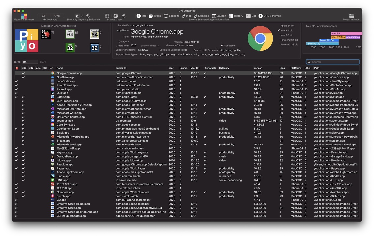Select the One check-app segment

click(x=57, y=16)
